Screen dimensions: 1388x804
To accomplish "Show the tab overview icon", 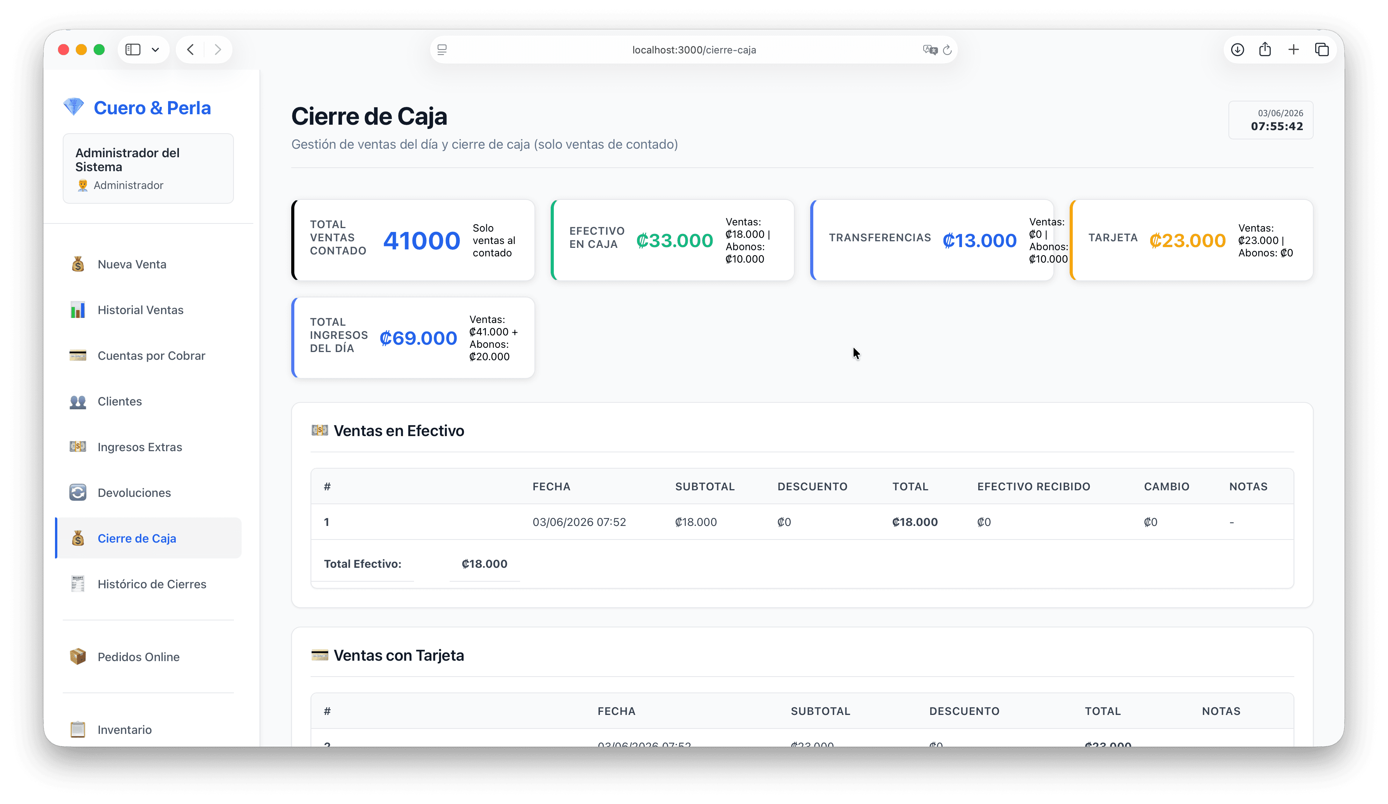I will 1322,50.
